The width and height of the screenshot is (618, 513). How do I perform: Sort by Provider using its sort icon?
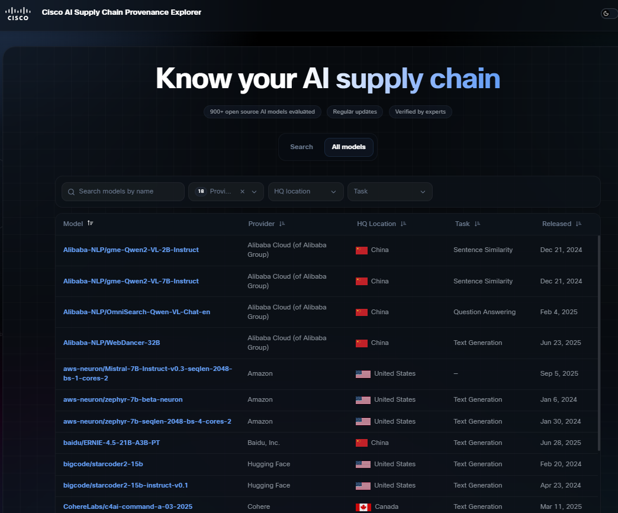point(282,224)
